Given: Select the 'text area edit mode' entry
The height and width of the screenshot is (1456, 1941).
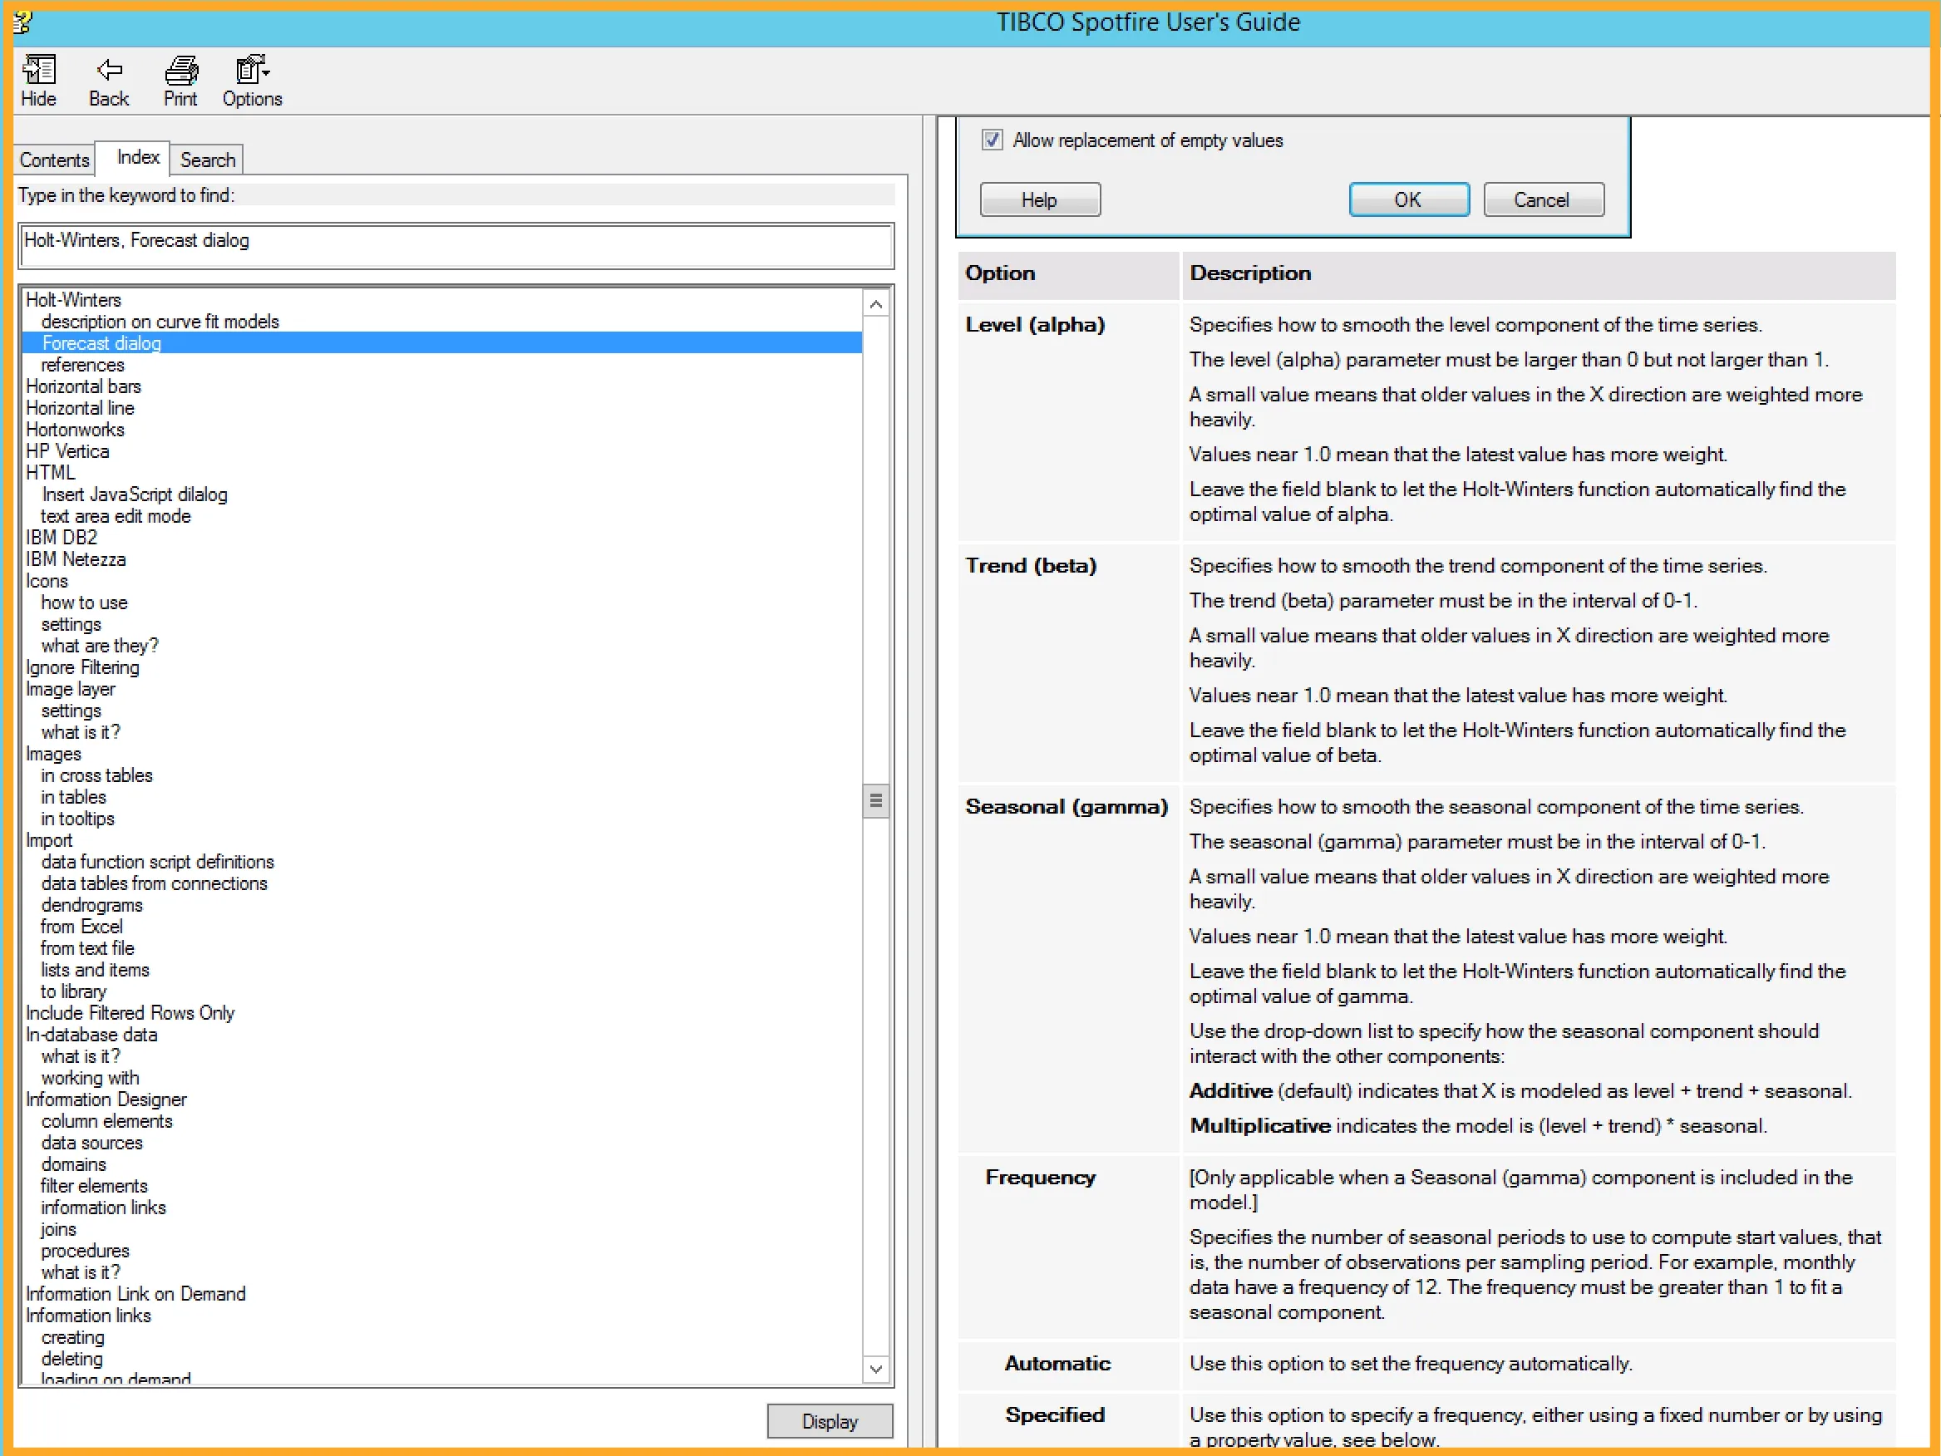Looking at the screenshot, I should click(116, 517).
